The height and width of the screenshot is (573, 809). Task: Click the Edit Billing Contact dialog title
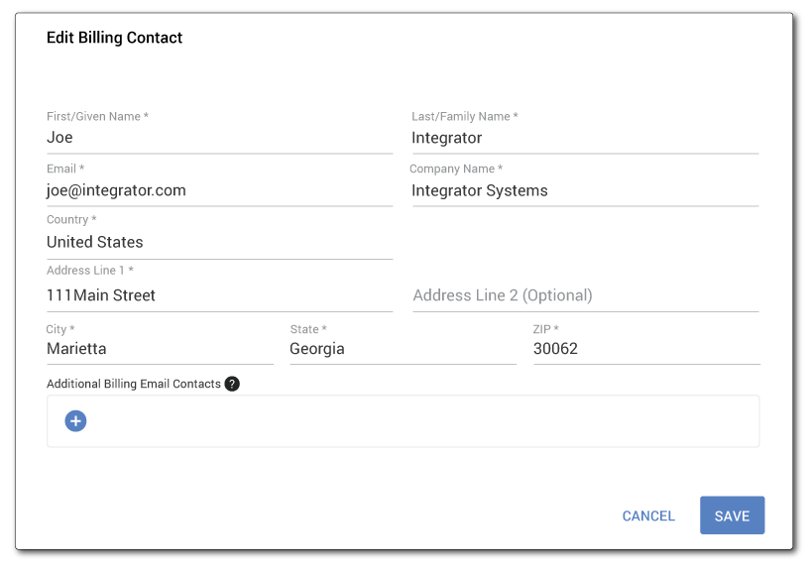click(x=114, y=38)
